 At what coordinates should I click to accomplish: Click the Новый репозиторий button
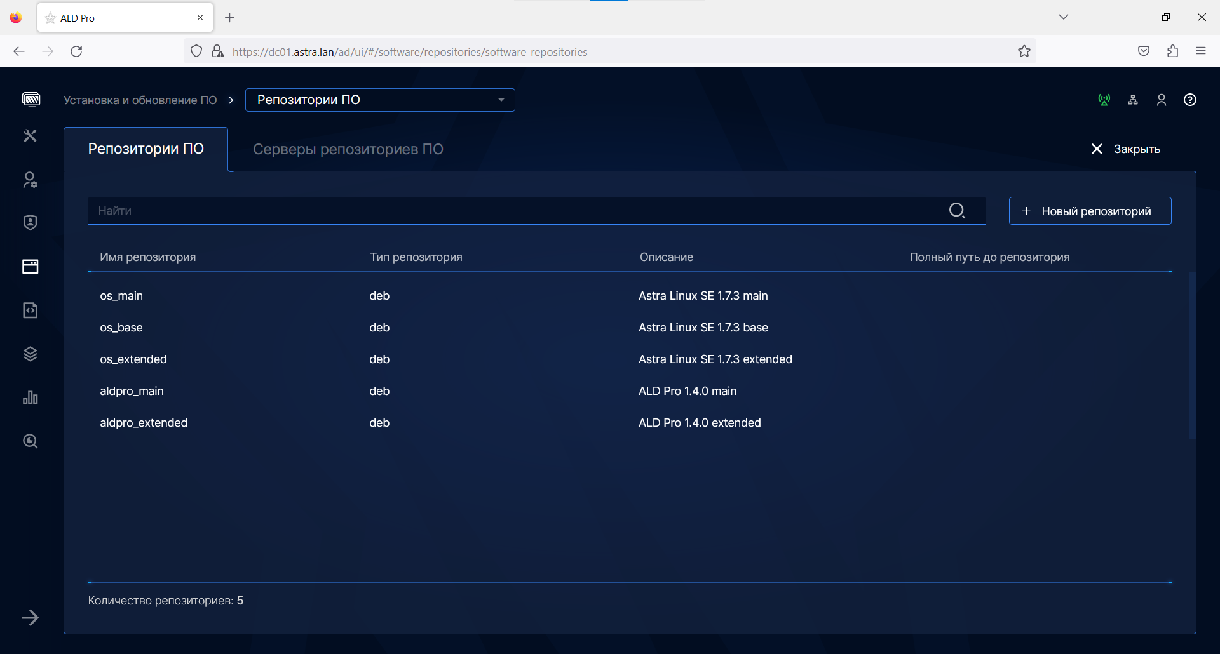click(x=1090, y=211)
